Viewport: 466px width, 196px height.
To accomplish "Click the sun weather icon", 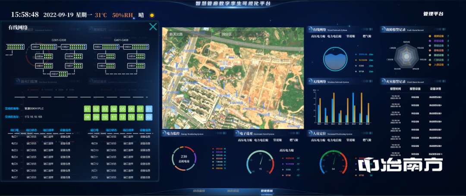I will point(151,15).
